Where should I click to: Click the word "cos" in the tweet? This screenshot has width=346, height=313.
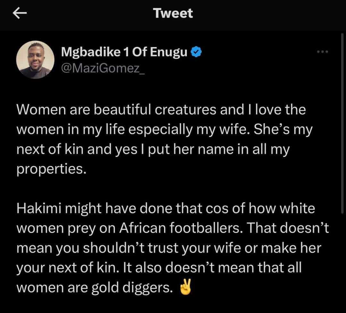click(x=216, y=209)
